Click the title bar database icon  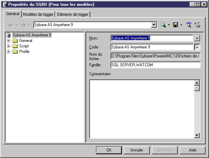pyautogui.click(x=5, y=4)
